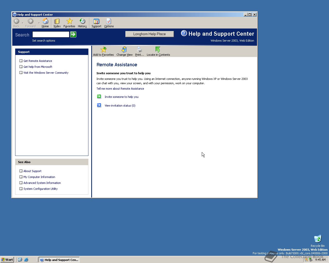Click the Change View icon
Screen dimensions: 329x263
[x=124, y=49]
